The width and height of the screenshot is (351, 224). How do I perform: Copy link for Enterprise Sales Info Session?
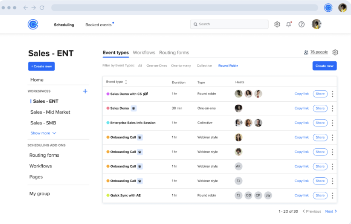pyautogui.click(x=301, y=123)
